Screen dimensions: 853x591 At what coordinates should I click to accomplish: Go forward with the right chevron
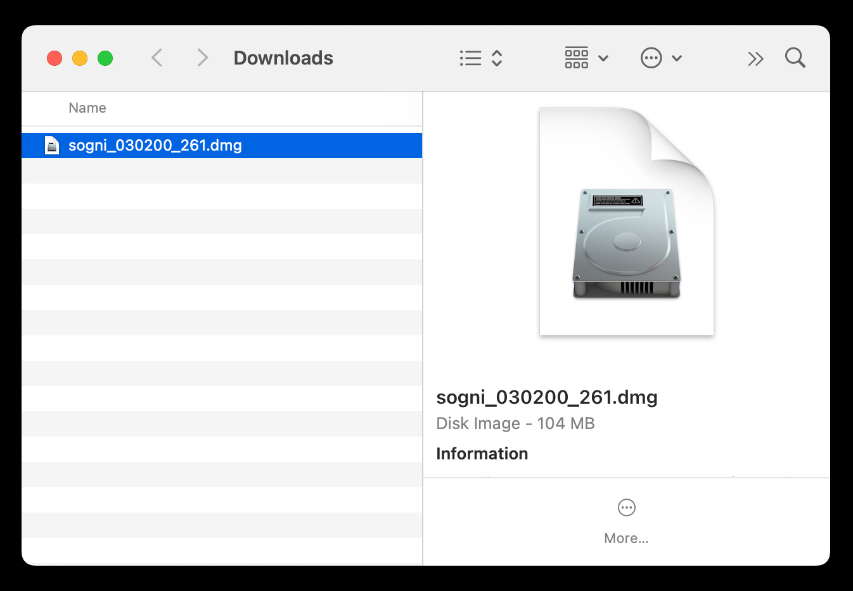(202, 58)
